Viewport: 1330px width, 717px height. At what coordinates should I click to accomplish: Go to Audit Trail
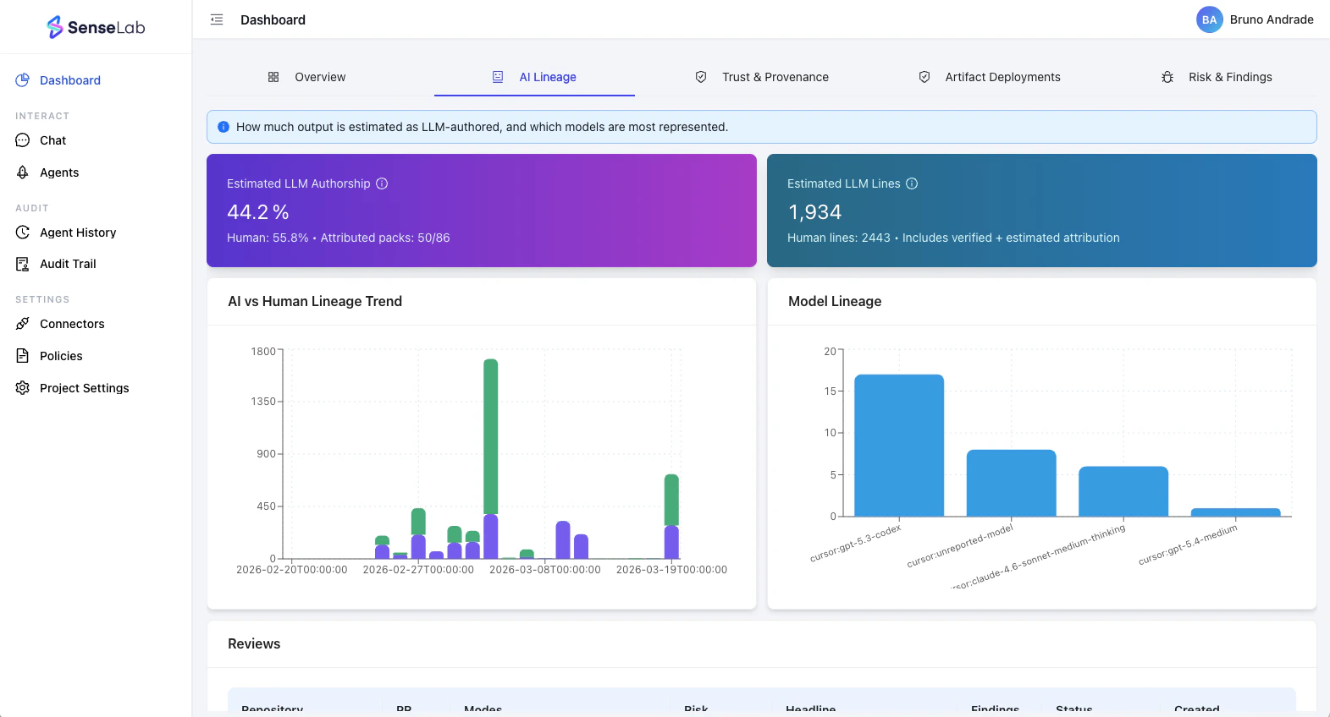(68, 264)
